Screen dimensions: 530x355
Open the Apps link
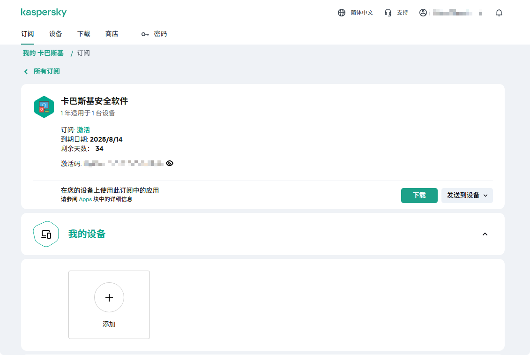tap(85, 199)
